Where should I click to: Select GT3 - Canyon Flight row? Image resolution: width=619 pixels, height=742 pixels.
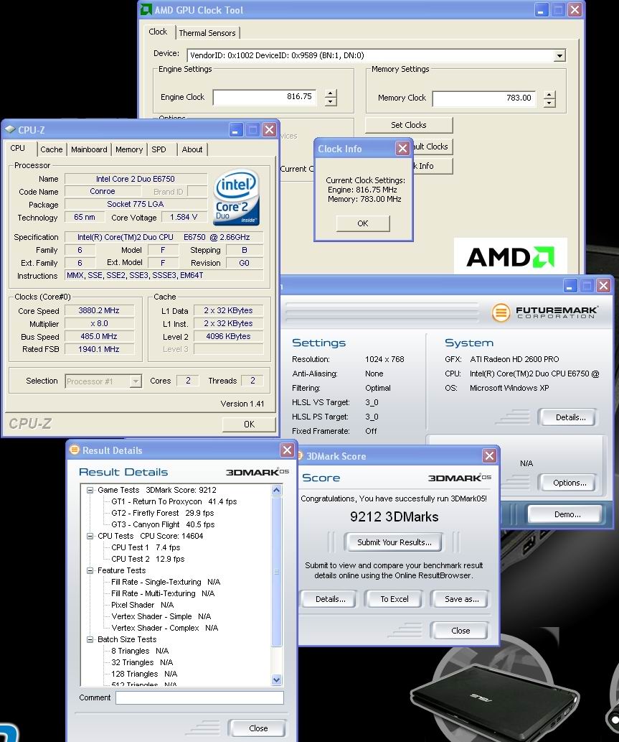(x=163, y=525)
